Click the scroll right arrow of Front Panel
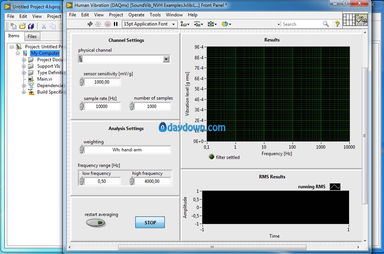 [x=358, y=247]
